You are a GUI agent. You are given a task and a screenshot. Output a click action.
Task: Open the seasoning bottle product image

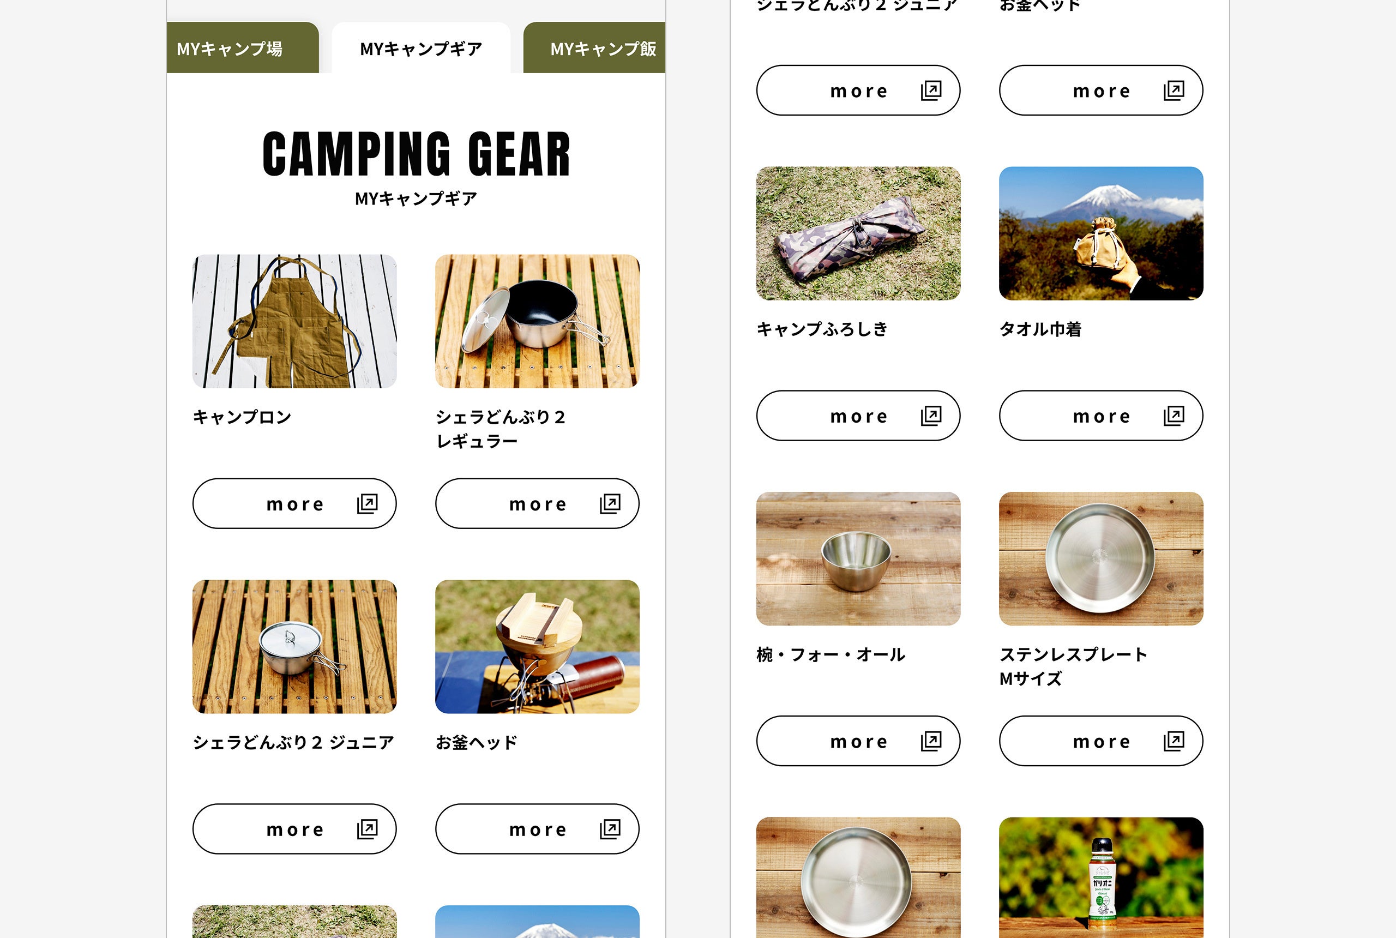pos(1101,877)
